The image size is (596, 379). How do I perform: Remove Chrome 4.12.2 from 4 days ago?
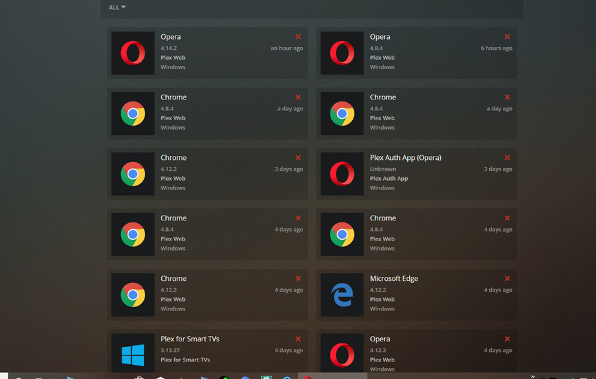pos(298,279)
